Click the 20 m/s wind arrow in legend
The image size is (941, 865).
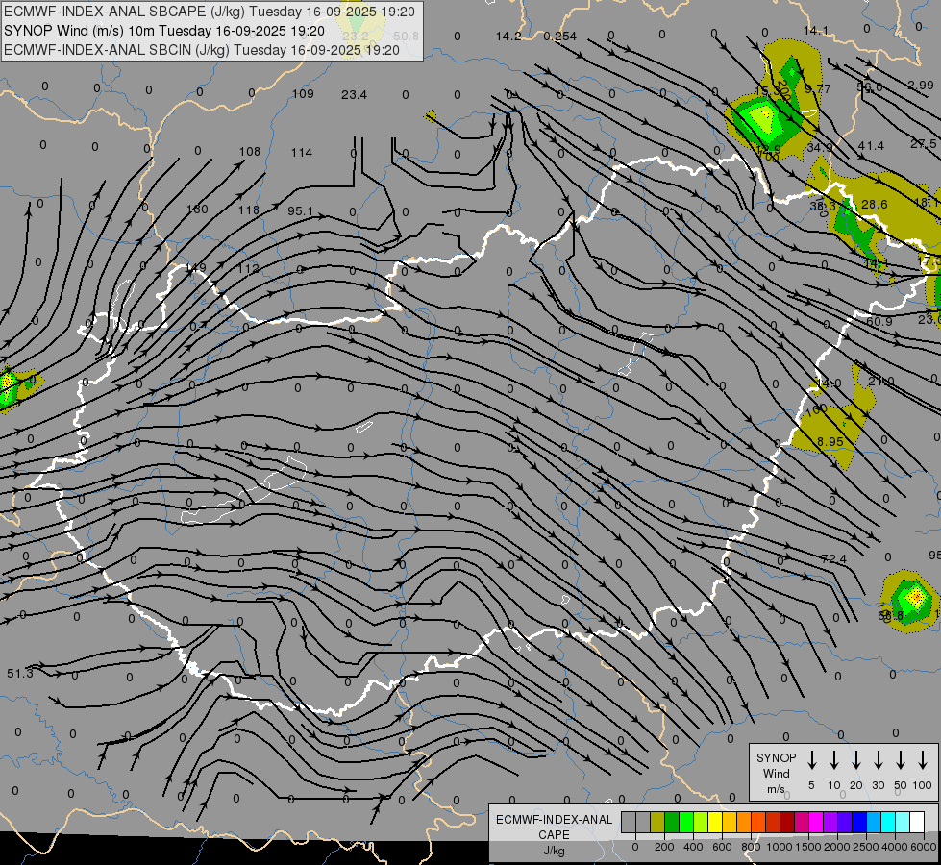(x=856, y=760)
